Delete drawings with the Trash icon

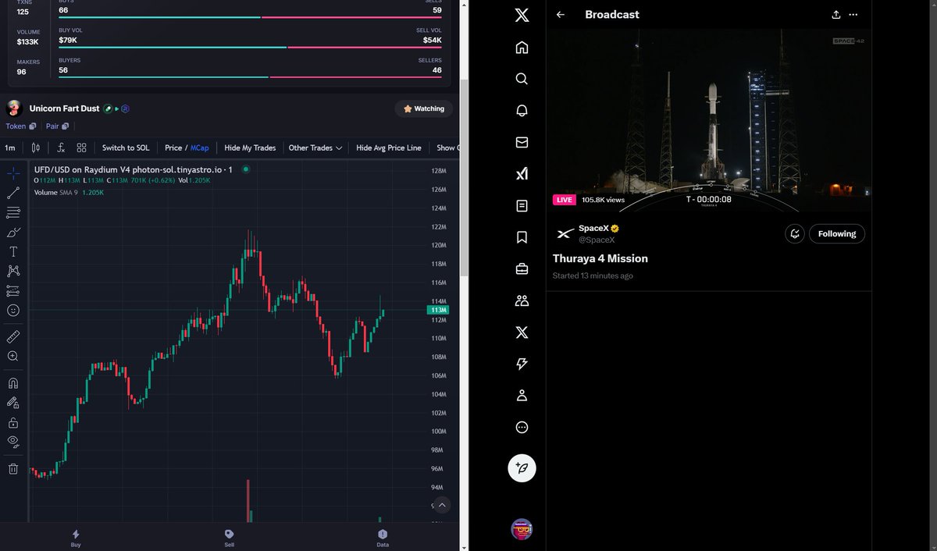pos(12,468)
